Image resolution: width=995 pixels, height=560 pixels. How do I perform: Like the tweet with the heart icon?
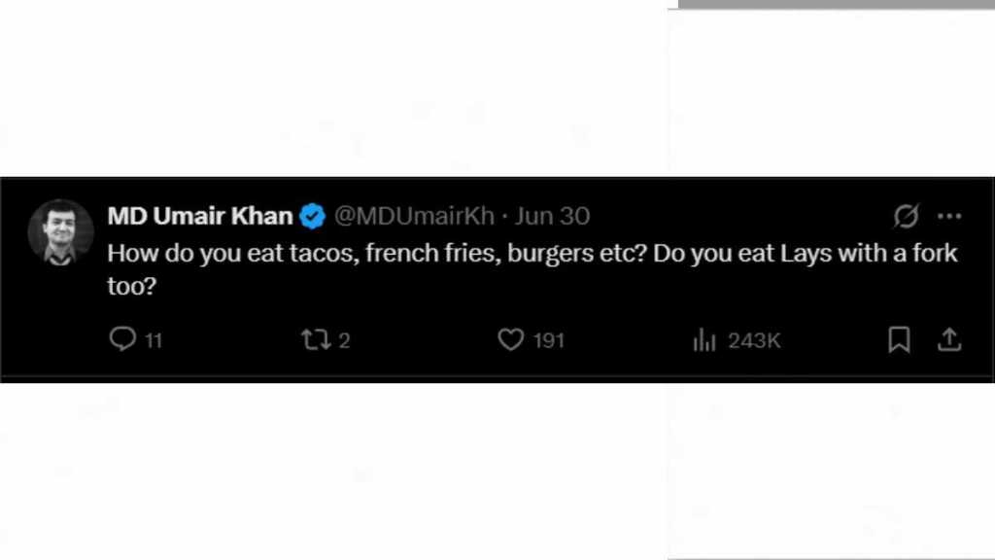511,339
